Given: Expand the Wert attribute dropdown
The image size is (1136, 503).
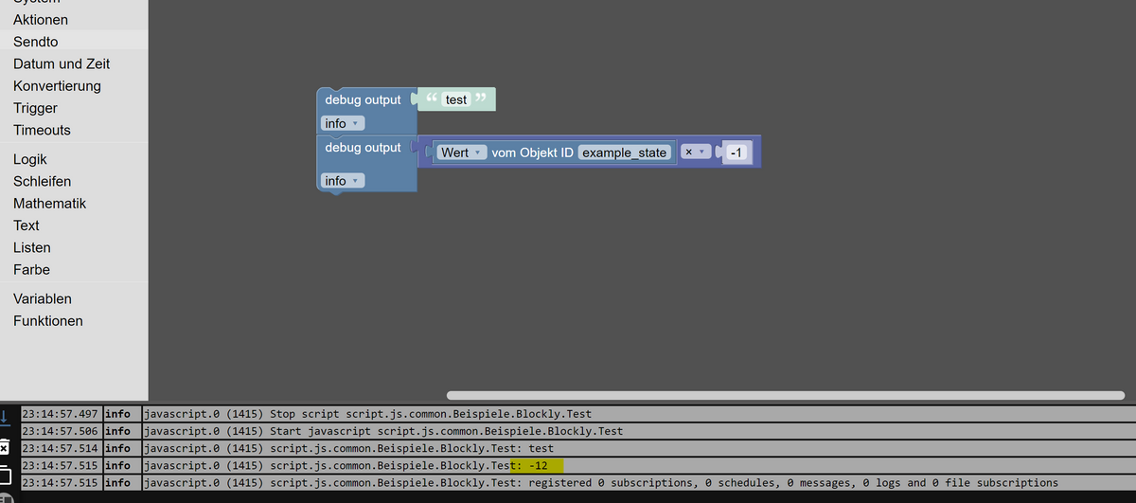Looking at the screenshot, I should point(461,153).
